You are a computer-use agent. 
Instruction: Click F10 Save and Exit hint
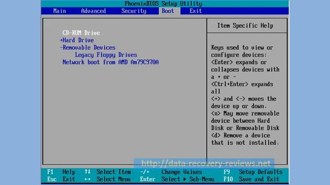tap(251, 179)
